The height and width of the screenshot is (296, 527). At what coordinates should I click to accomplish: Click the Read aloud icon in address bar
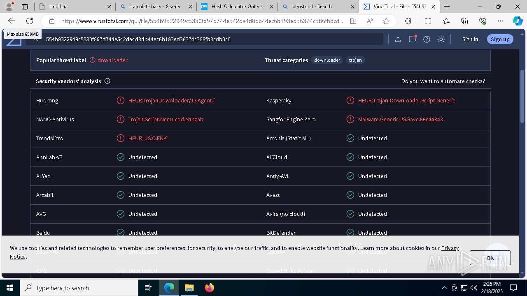[x=369, y=21]
